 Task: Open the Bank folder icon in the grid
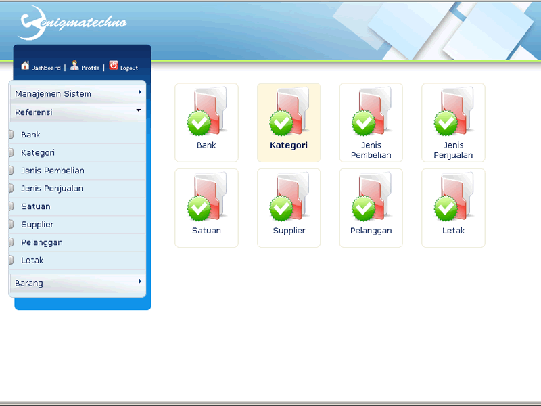coord(207,111)
